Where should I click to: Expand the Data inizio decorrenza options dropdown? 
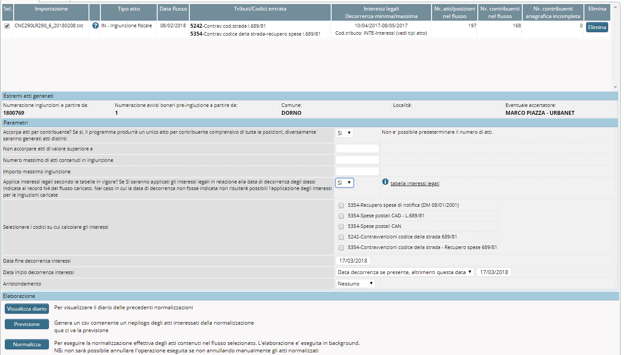[405, 272]
